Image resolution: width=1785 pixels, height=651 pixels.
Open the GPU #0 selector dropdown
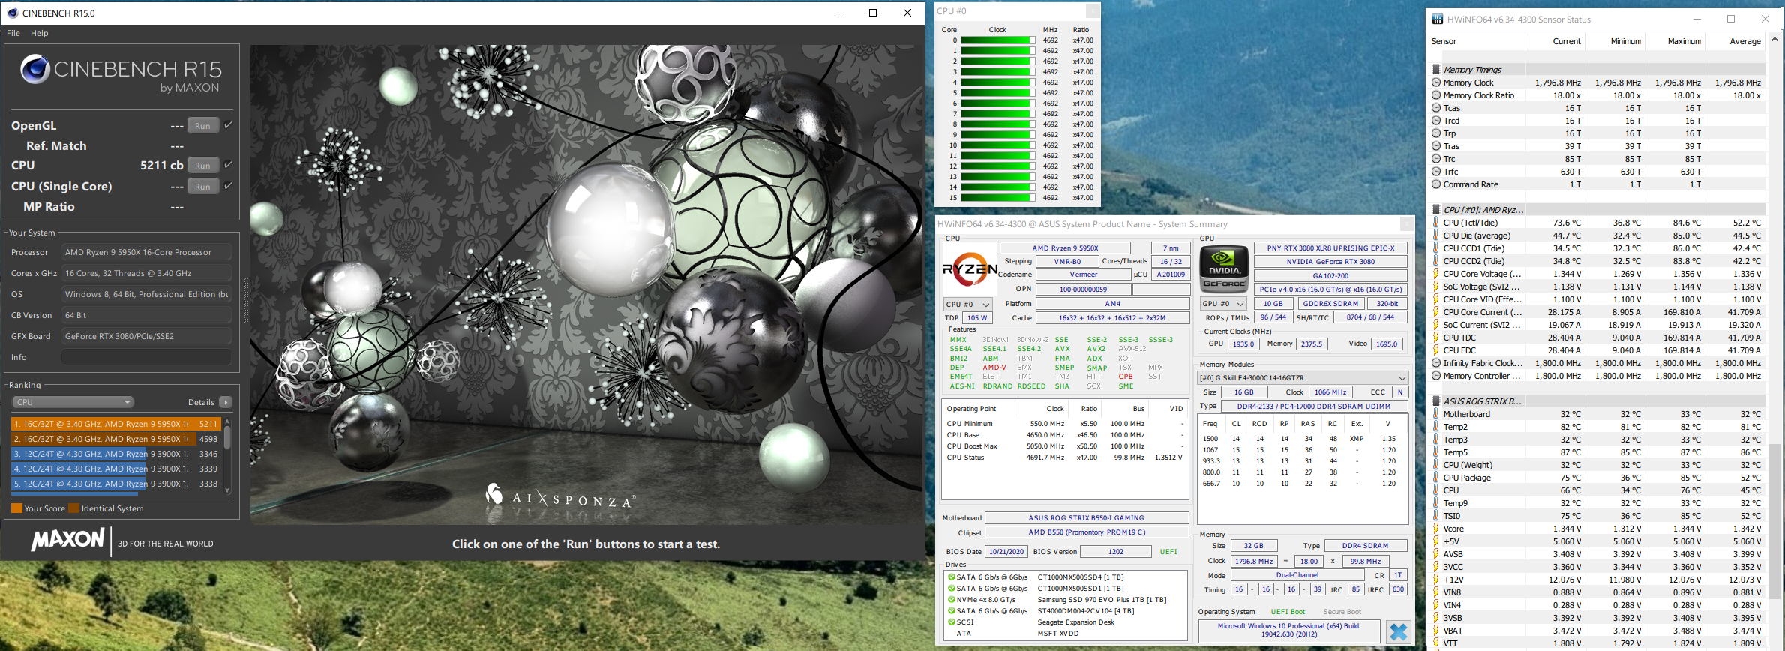1224,304
